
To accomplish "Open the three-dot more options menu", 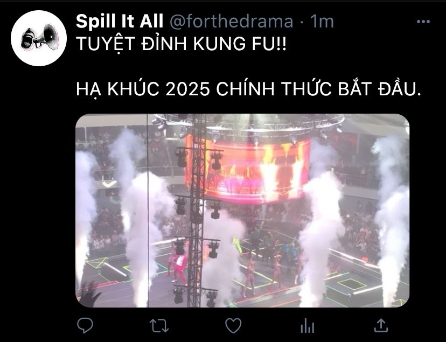I will [423, 22].
